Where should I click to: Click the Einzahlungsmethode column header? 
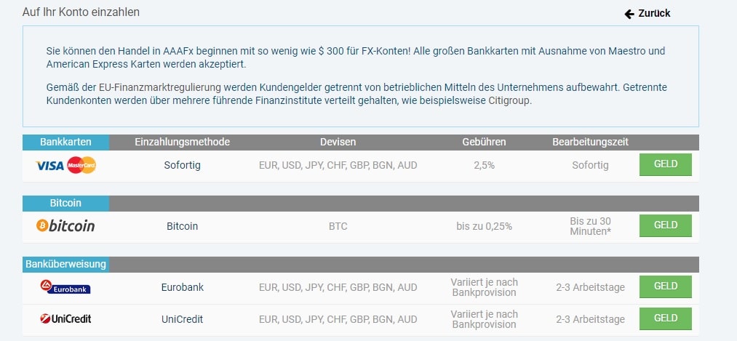[182, 142]
